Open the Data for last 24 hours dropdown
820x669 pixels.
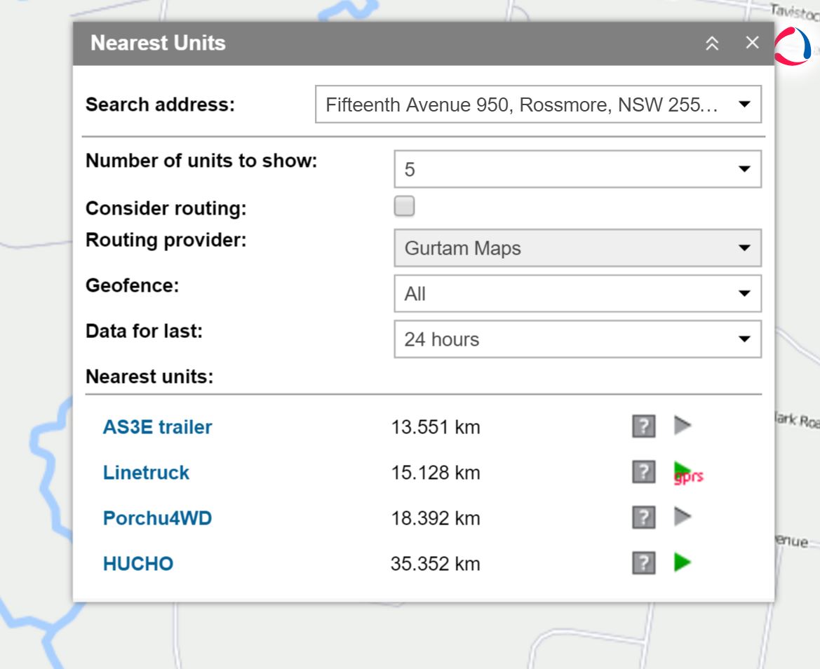point(577,339)
